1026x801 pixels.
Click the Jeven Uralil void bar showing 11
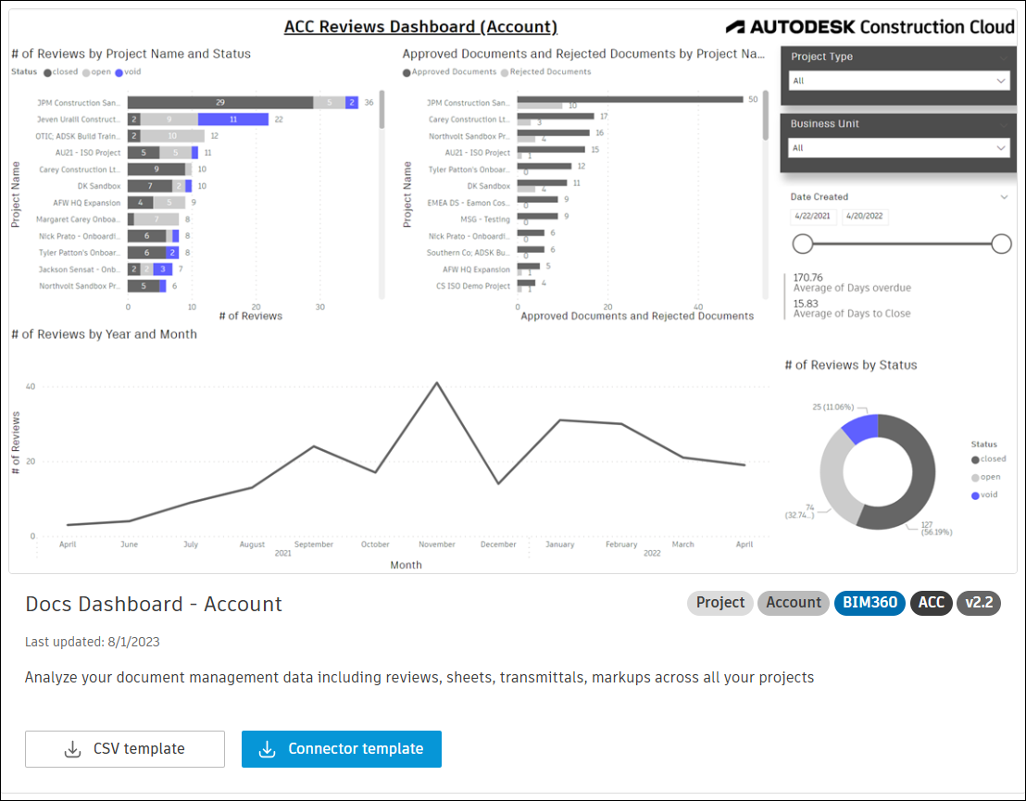coord(233,119)
